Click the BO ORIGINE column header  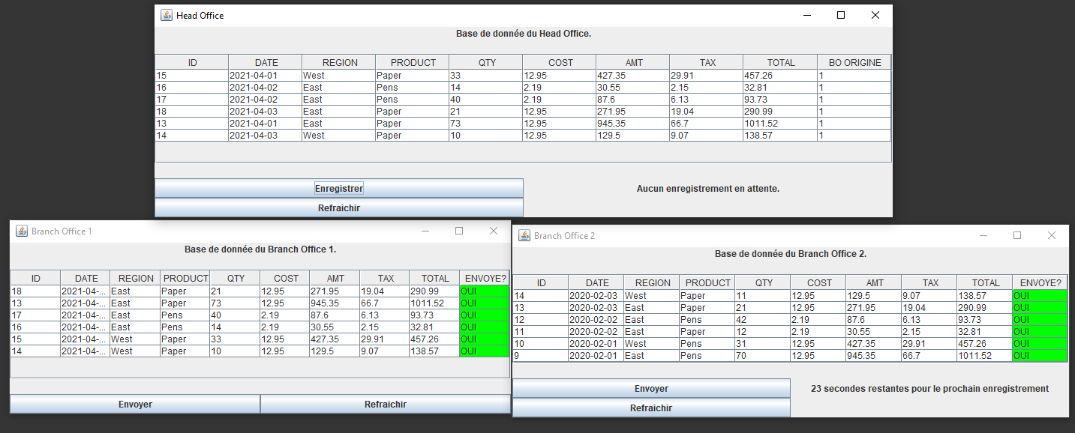[x=854, y=63]
